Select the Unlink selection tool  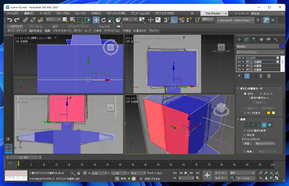33,20
